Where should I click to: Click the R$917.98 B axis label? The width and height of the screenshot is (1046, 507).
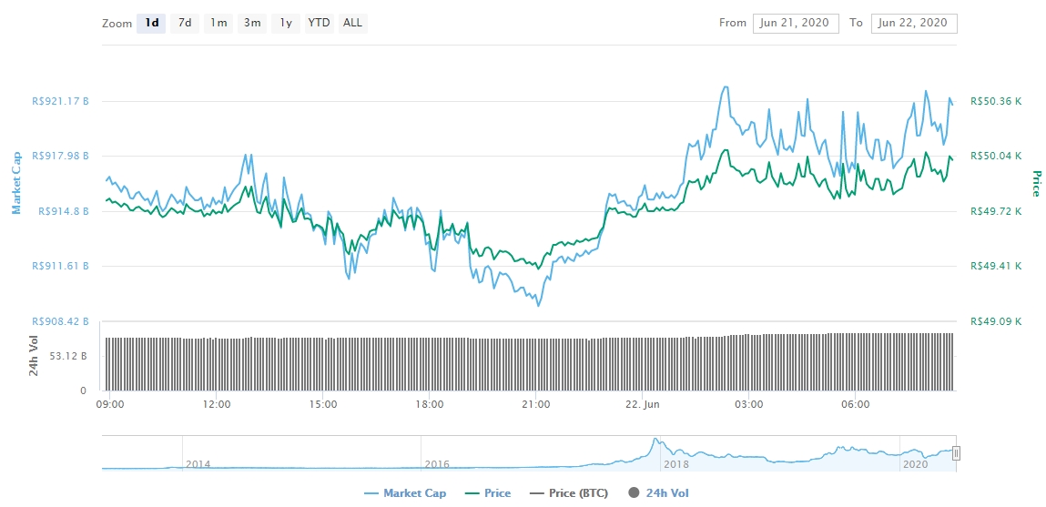tap(60, 156)
